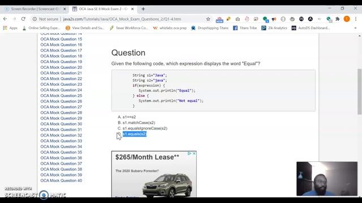Open OCA Mock Question 28 link

click(61, 113)
